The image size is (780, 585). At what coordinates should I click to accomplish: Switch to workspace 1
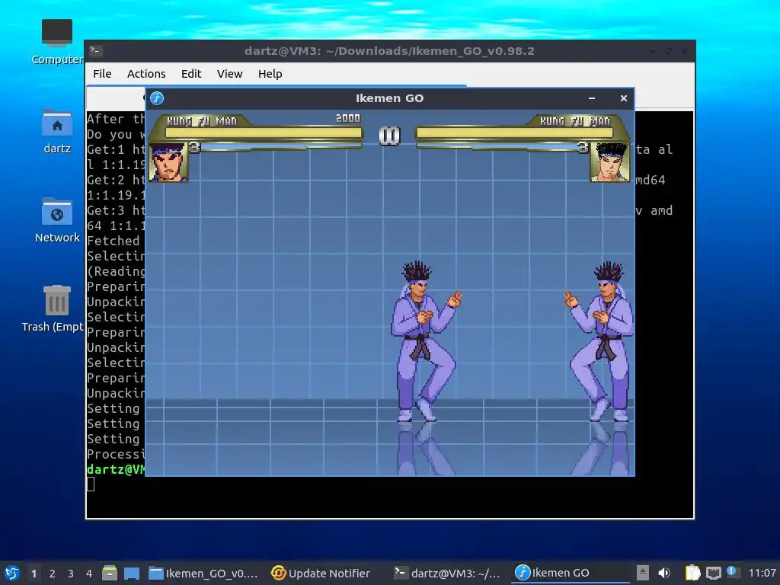point(34,573)
